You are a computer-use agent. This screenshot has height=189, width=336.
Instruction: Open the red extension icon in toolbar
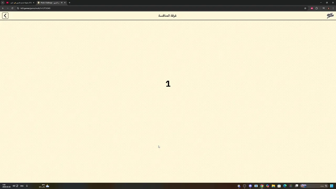[x=312, y=8]
